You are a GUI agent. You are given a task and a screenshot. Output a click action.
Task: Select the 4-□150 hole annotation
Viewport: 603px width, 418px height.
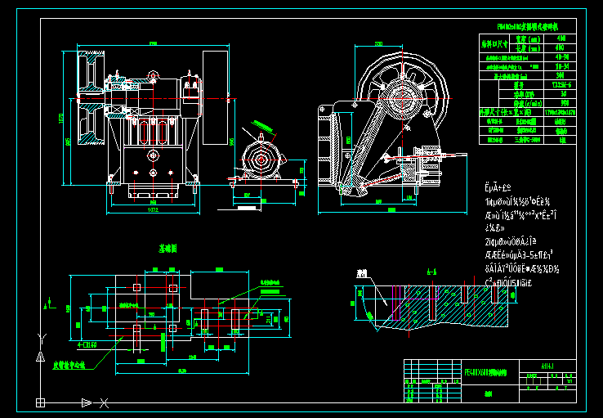point(87,345)
